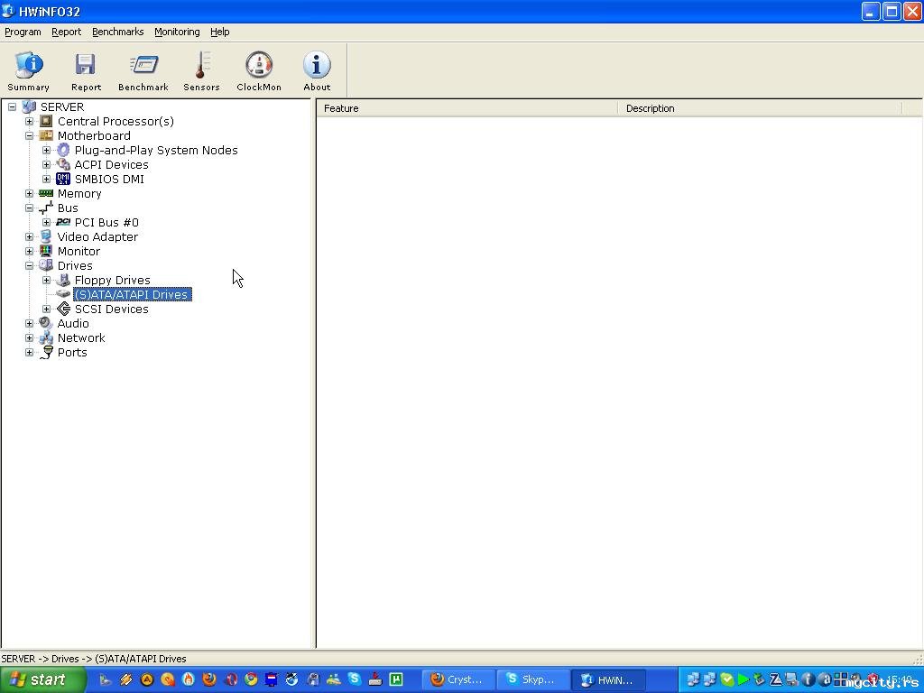
Task: Click the Monitor node icon
Action: [x=46, y=251]
